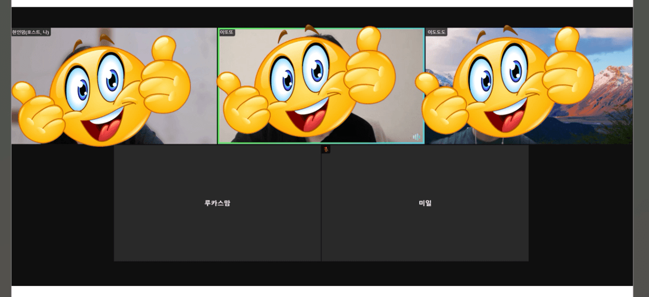Click the gray scrollbar strip at the right edge

click(x=641, y=158)
